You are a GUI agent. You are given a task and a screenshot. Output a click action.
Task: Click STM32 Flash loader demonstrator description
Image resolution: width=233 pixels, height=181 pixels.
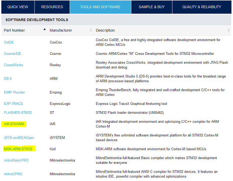tap(130, 113)
